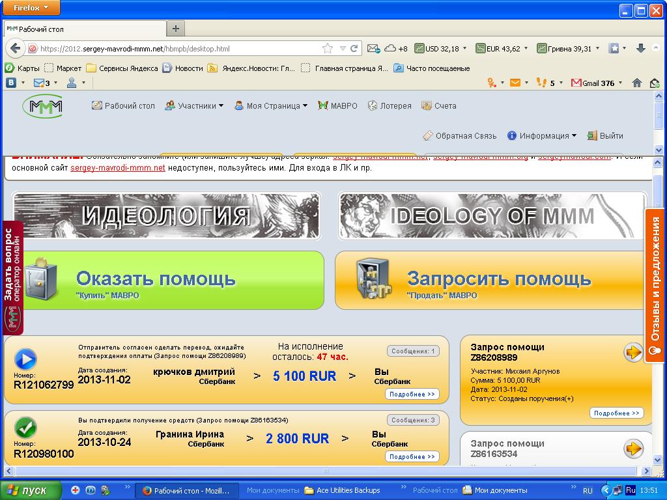The height and width of the screenshot is (500, 667).
Task: Open the Моя Страница dropdown menu
Action: (271, 106)
